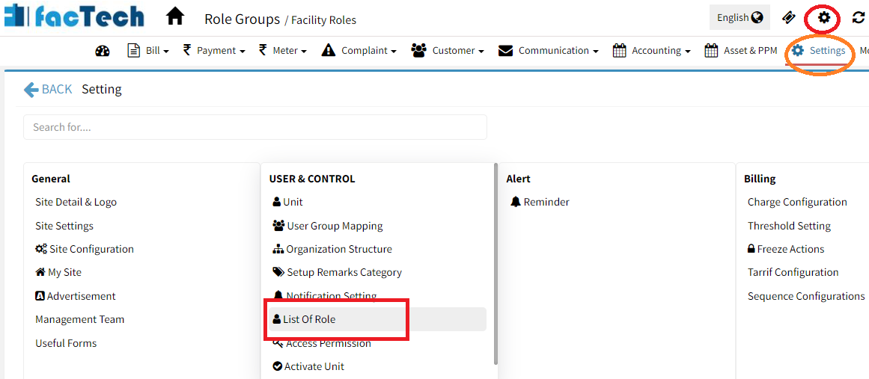The image size is (869, 379).
Task: Click the User & Control panel scrollbar
Action: pyautogui.click(x=495, y=262)
